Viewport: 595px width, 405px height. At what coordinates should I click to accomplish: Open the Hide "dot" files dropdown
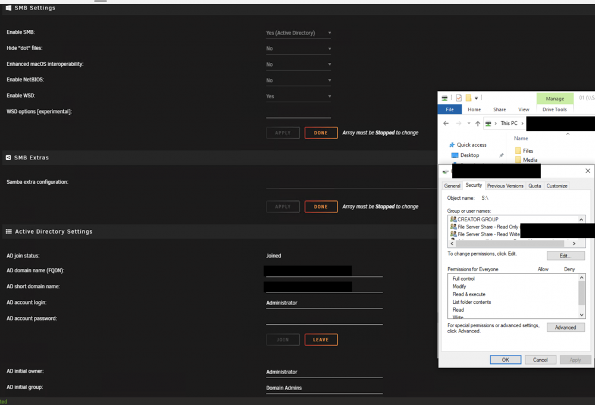pyautogui.click(x=298, y=49)
